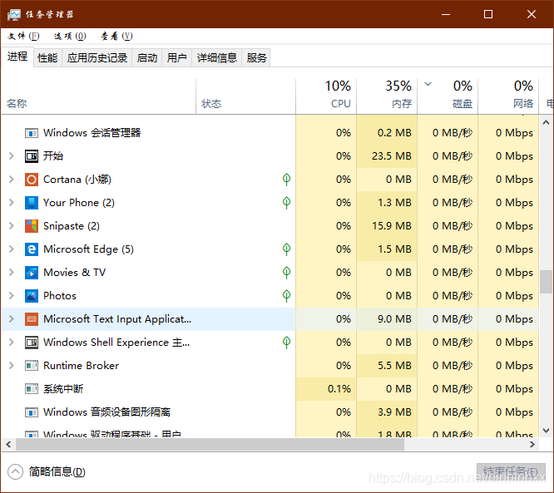Click the horizontal scrollbar left arrow

click(8, 444)
